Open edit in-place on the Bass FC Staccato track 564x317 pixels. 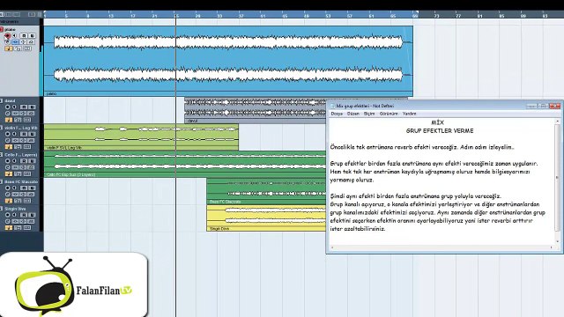9,201
